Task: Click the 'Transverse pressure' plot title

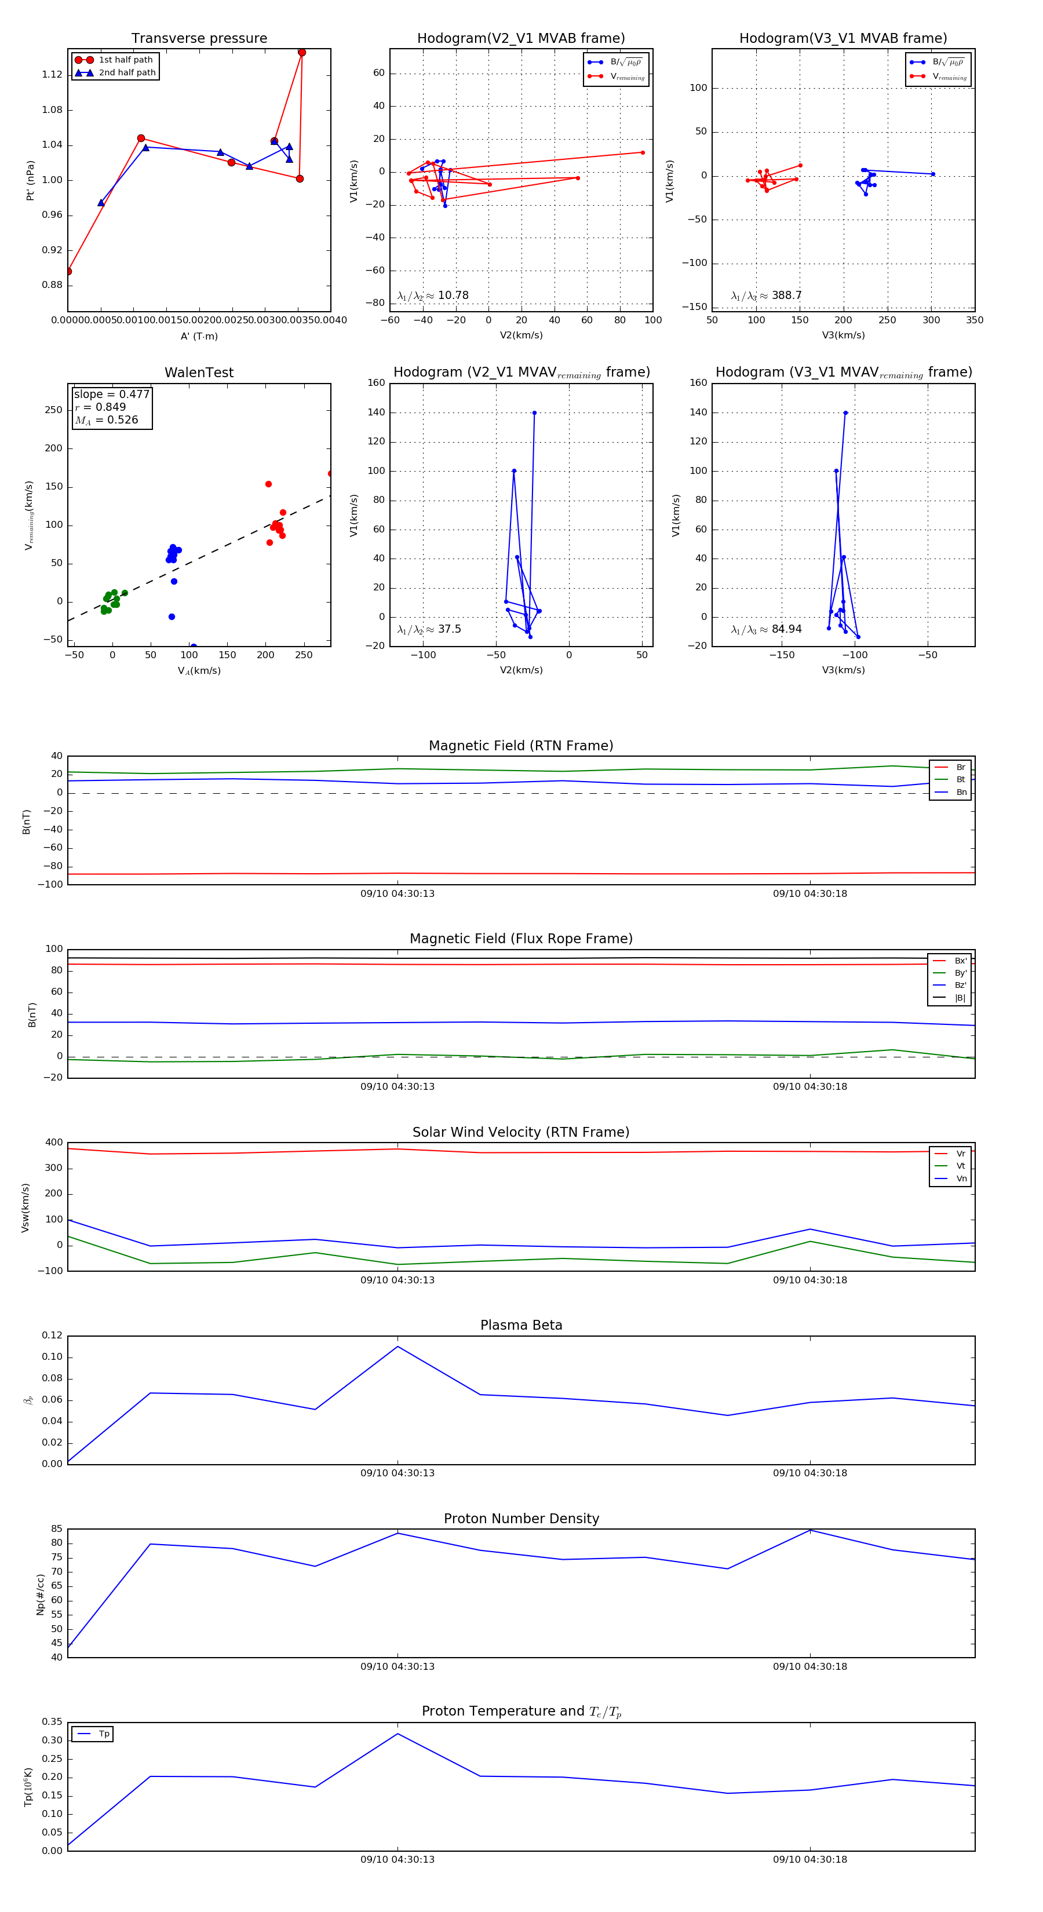Action: pos(199,39)
